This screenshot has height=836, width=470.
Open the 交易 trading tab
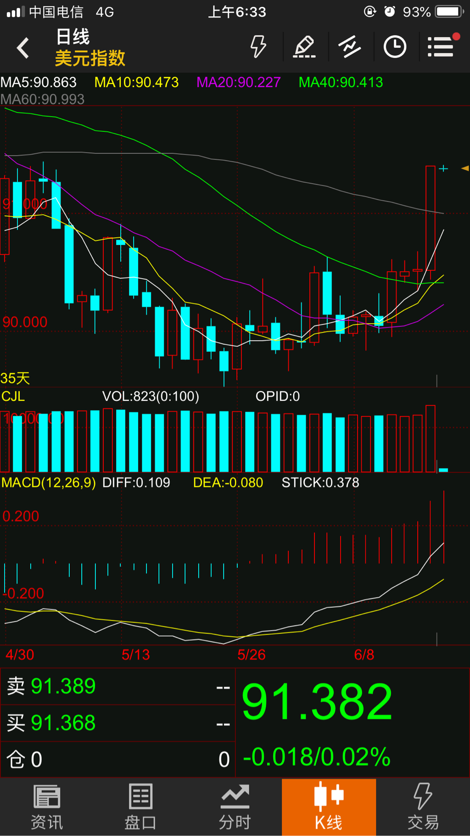coord(423,807)
